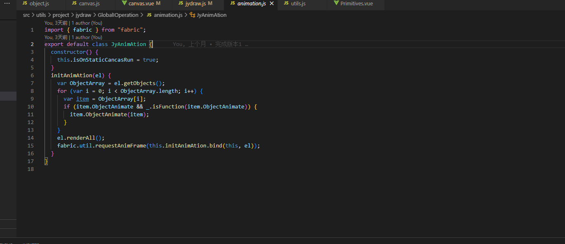Click the JS icon on canvas.js tab
Viewport: 565px width, 244px height.
pos(74,3)
